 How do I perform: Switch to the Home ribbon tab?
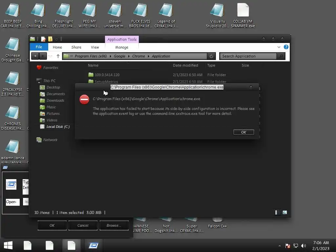(57, 47)
